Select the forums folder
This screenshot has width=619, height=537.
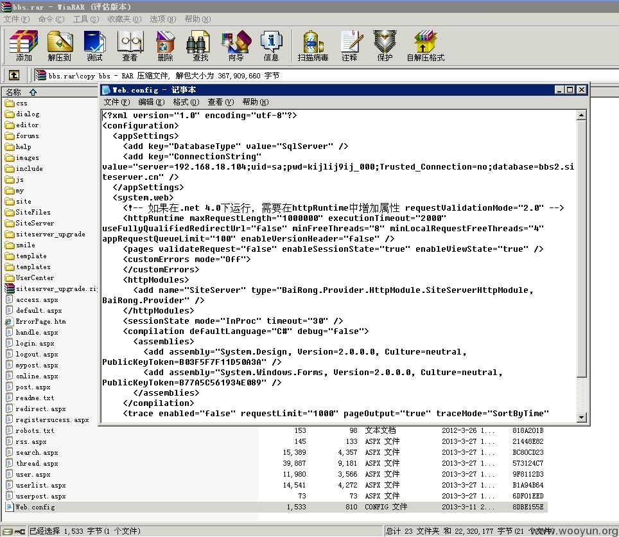[x=27, y=136]
